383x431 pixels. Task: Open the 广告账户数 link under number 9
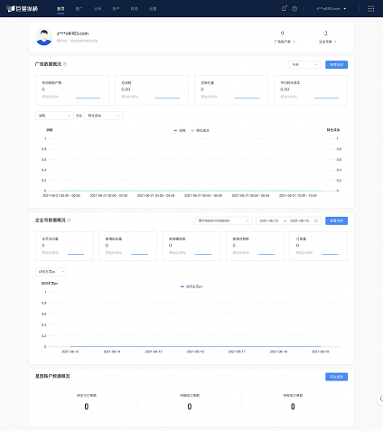[285, 42]
